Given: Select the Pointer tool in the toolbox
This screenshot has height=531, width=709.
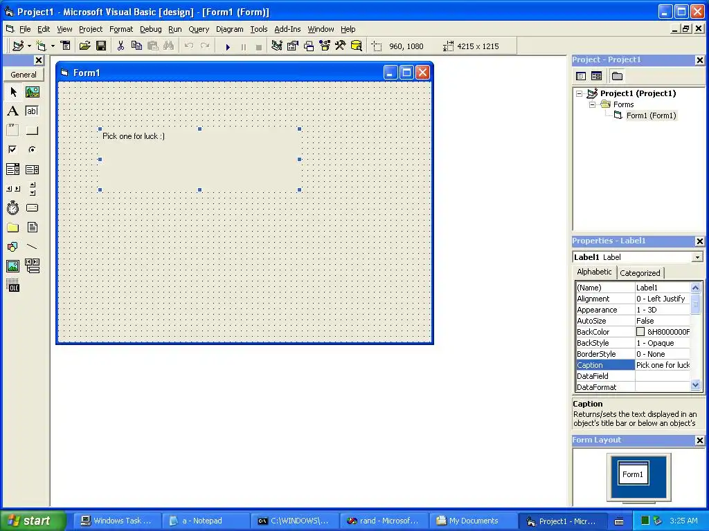Looking at the screenshot, I should (x=13, y=92).
